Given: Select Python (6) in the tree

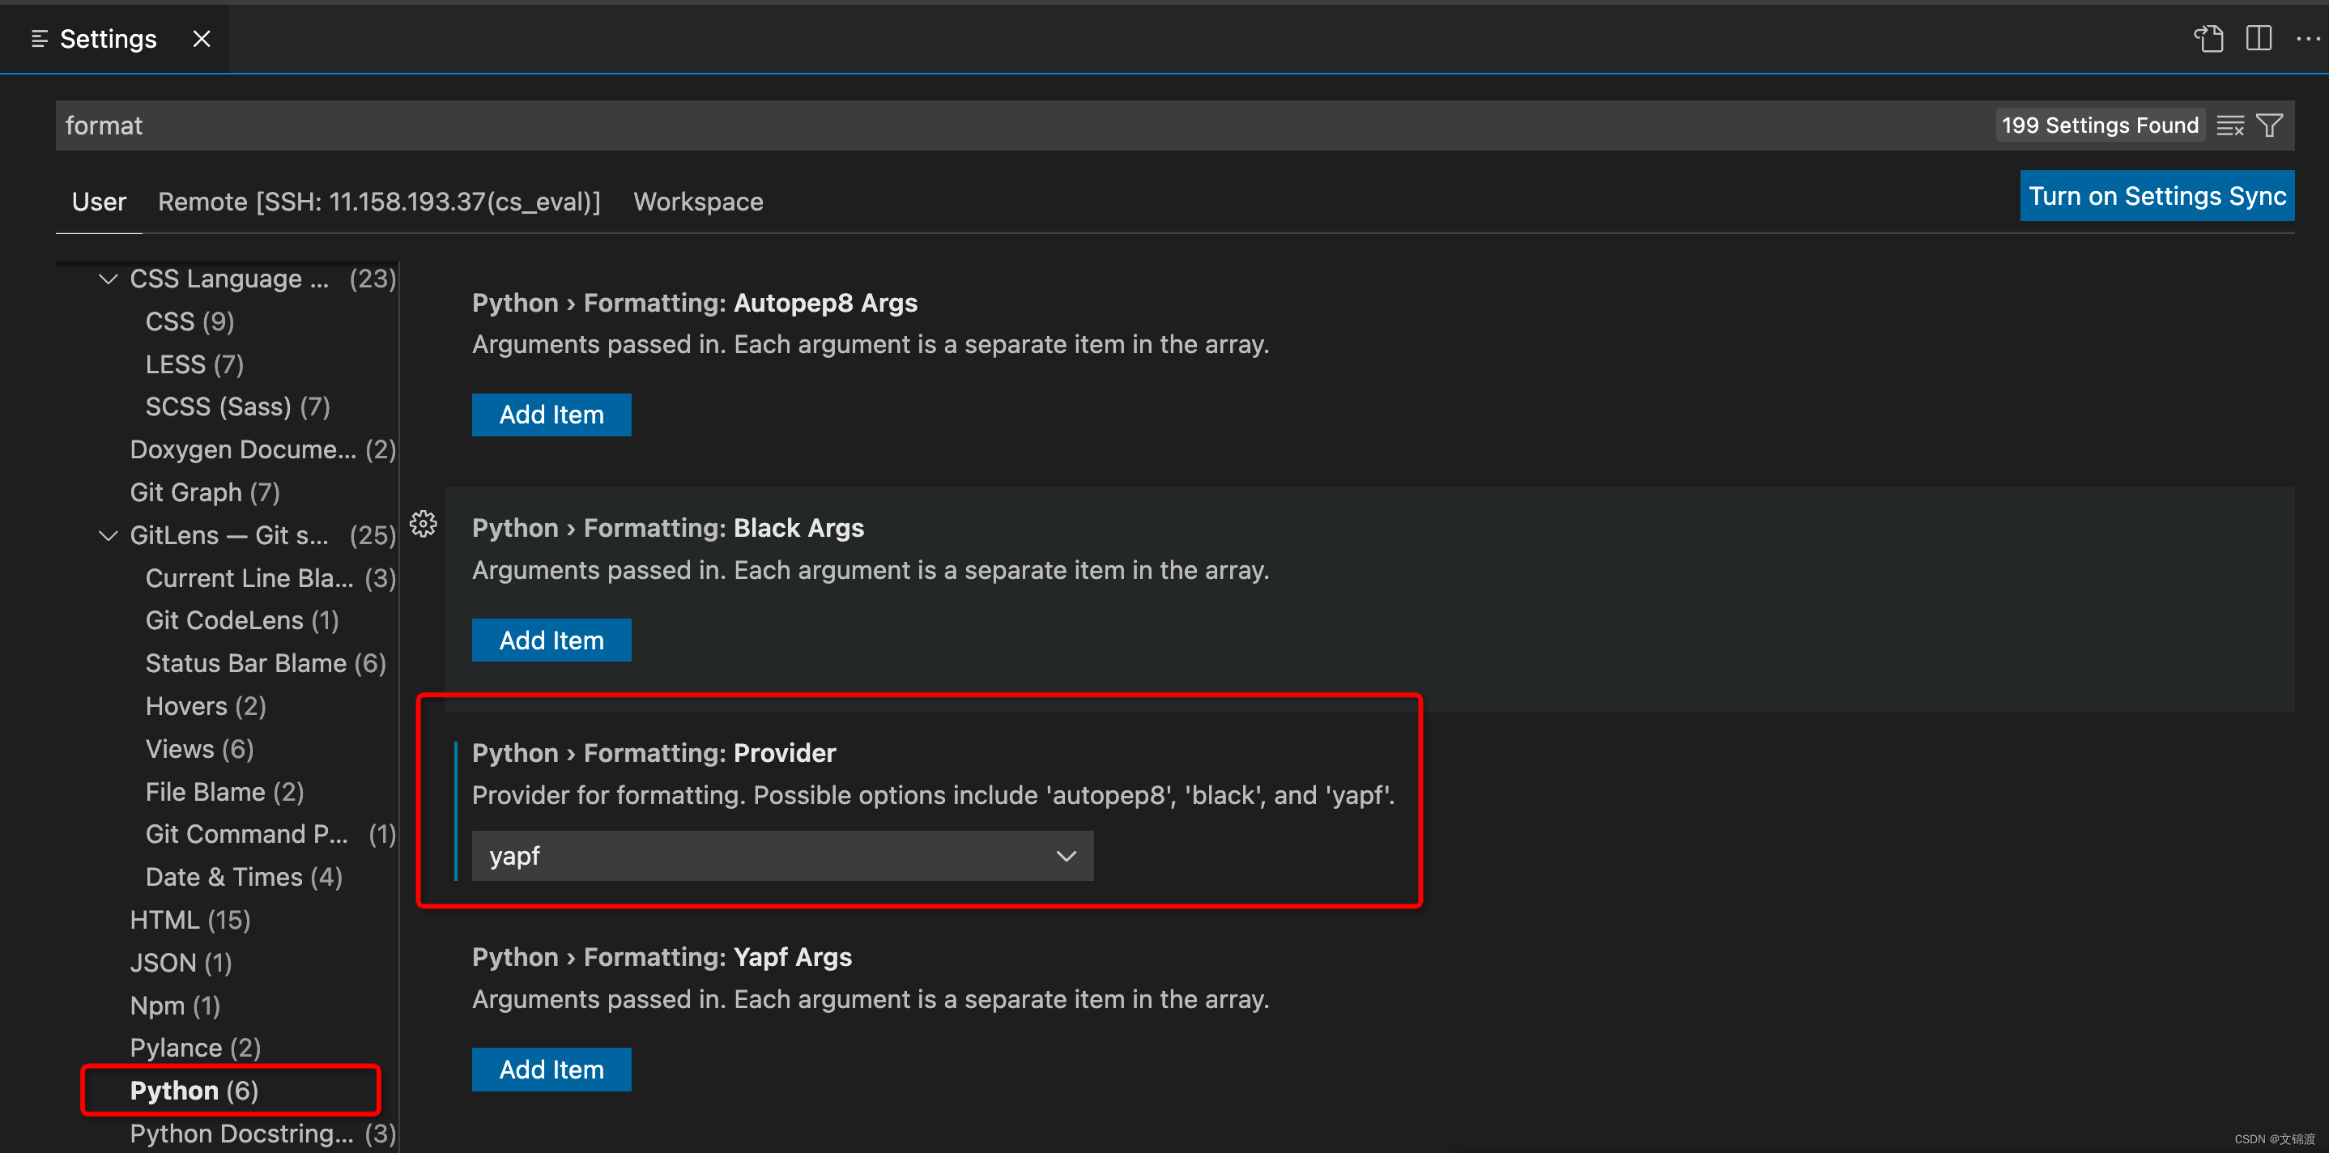Looking at the screenshot, I should 194,1091.
